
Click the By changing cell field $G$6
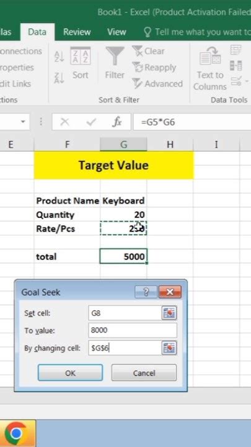[125, 348]
